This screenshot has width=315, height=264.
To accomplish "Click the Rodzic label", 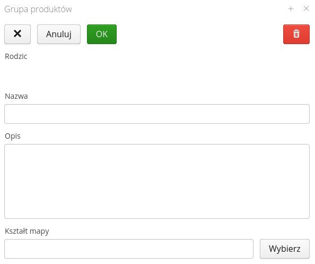I will tap(16, 56).
